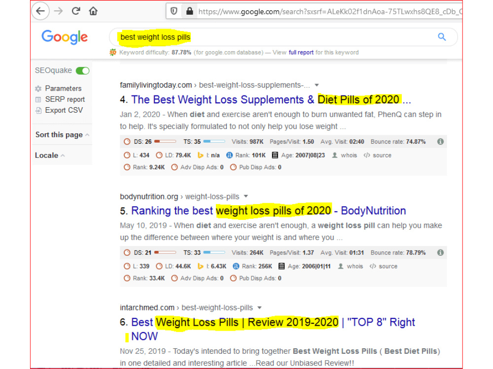493x369 pixels.
Task: Click the SEMrush icon beside DS: 21
Action: click(x=127, y=252)
